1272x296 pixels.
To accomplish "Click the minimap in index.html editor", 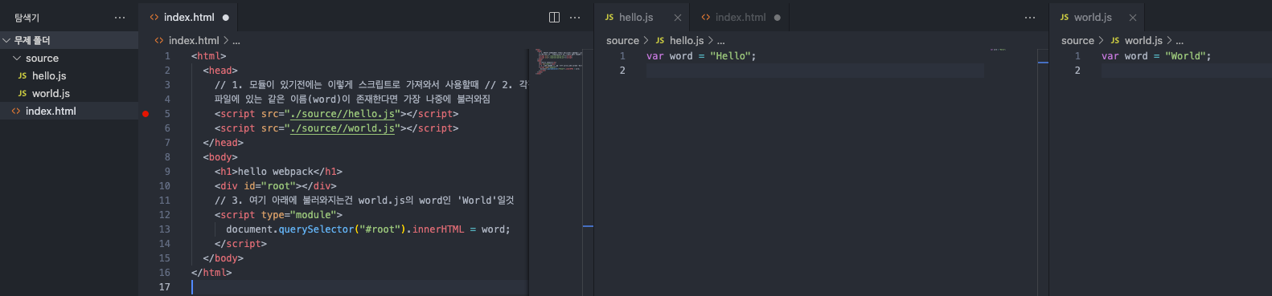I will [x=558, y=62].
